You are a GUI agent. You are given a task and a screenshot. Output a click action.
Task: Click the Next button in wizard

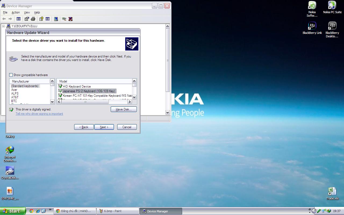click(104, 127)
